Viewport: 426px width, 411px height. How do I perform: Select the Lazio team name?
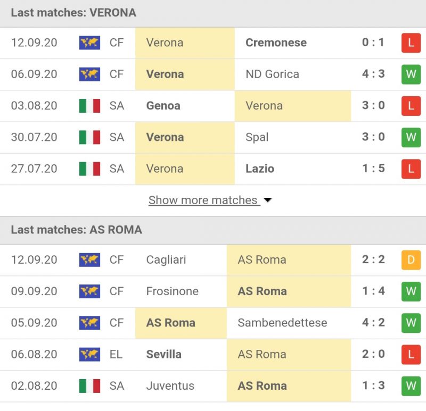260,169
